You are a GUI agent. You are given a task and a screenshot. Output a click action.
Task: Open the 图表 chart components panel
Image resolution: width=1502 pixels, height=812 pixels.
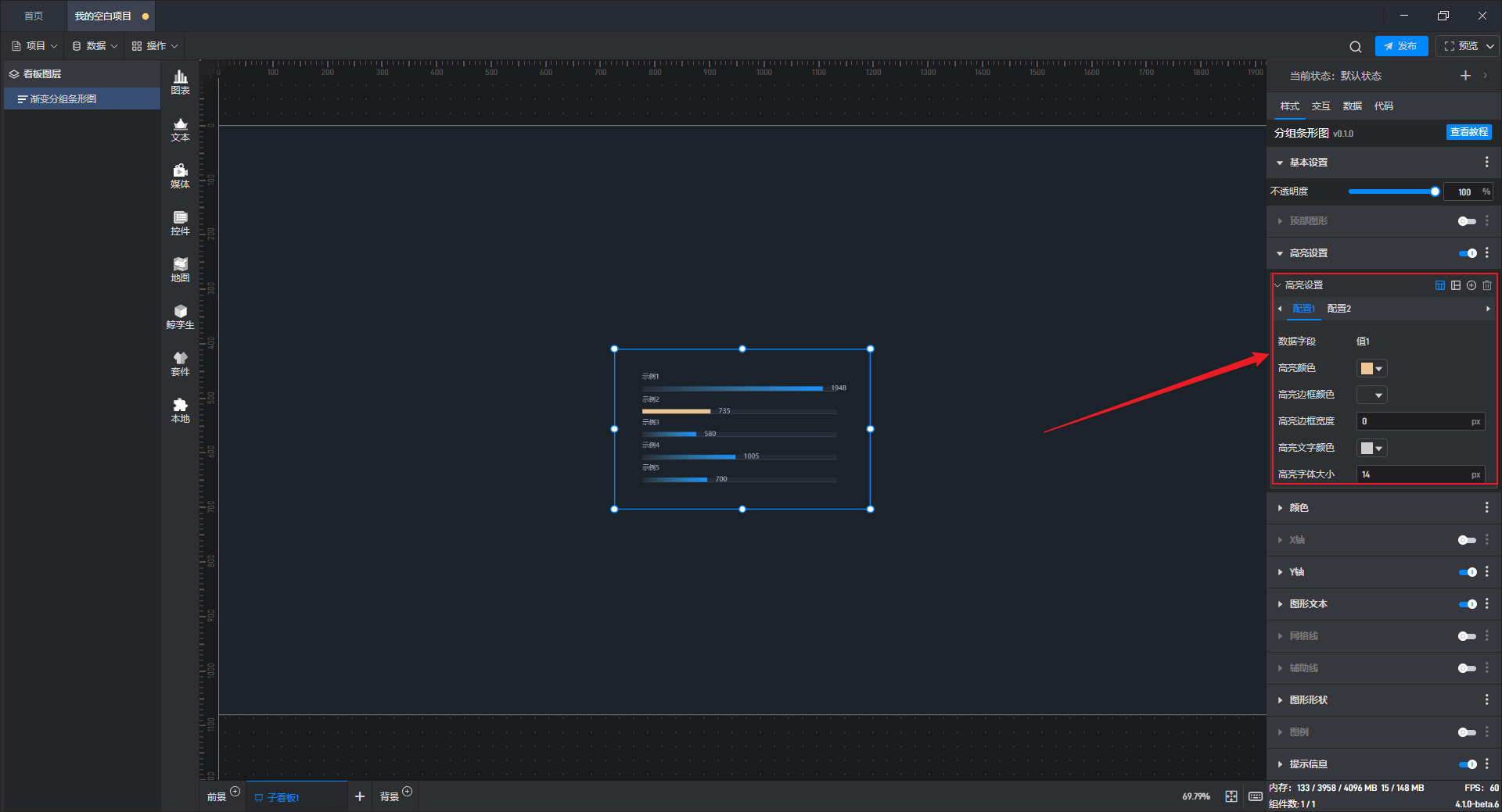click(x=180, y=82)
